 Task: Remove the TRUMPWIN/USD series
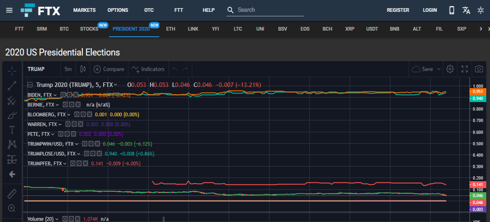(x=97, y=144)
